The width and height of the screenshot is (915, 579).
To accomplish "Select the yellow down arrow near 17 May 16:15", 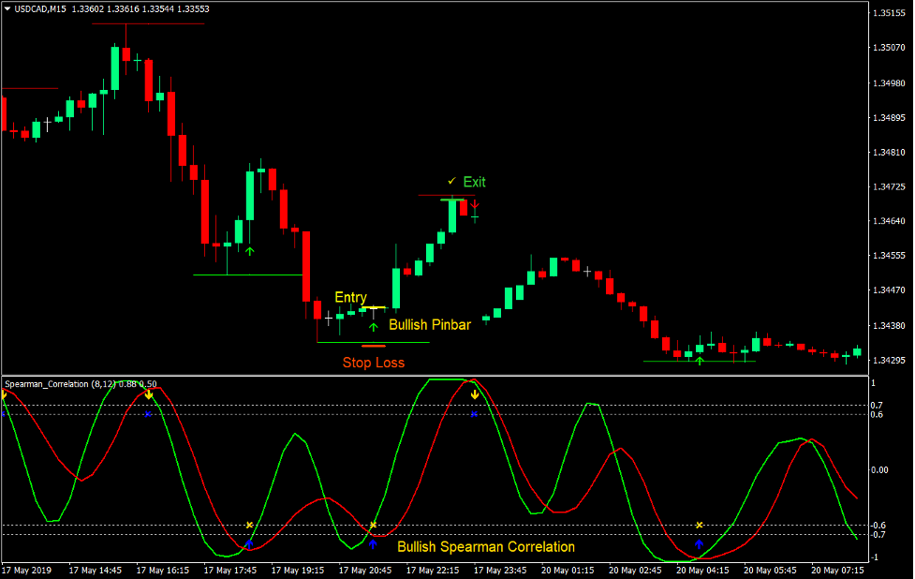I will tap(149, 394).
